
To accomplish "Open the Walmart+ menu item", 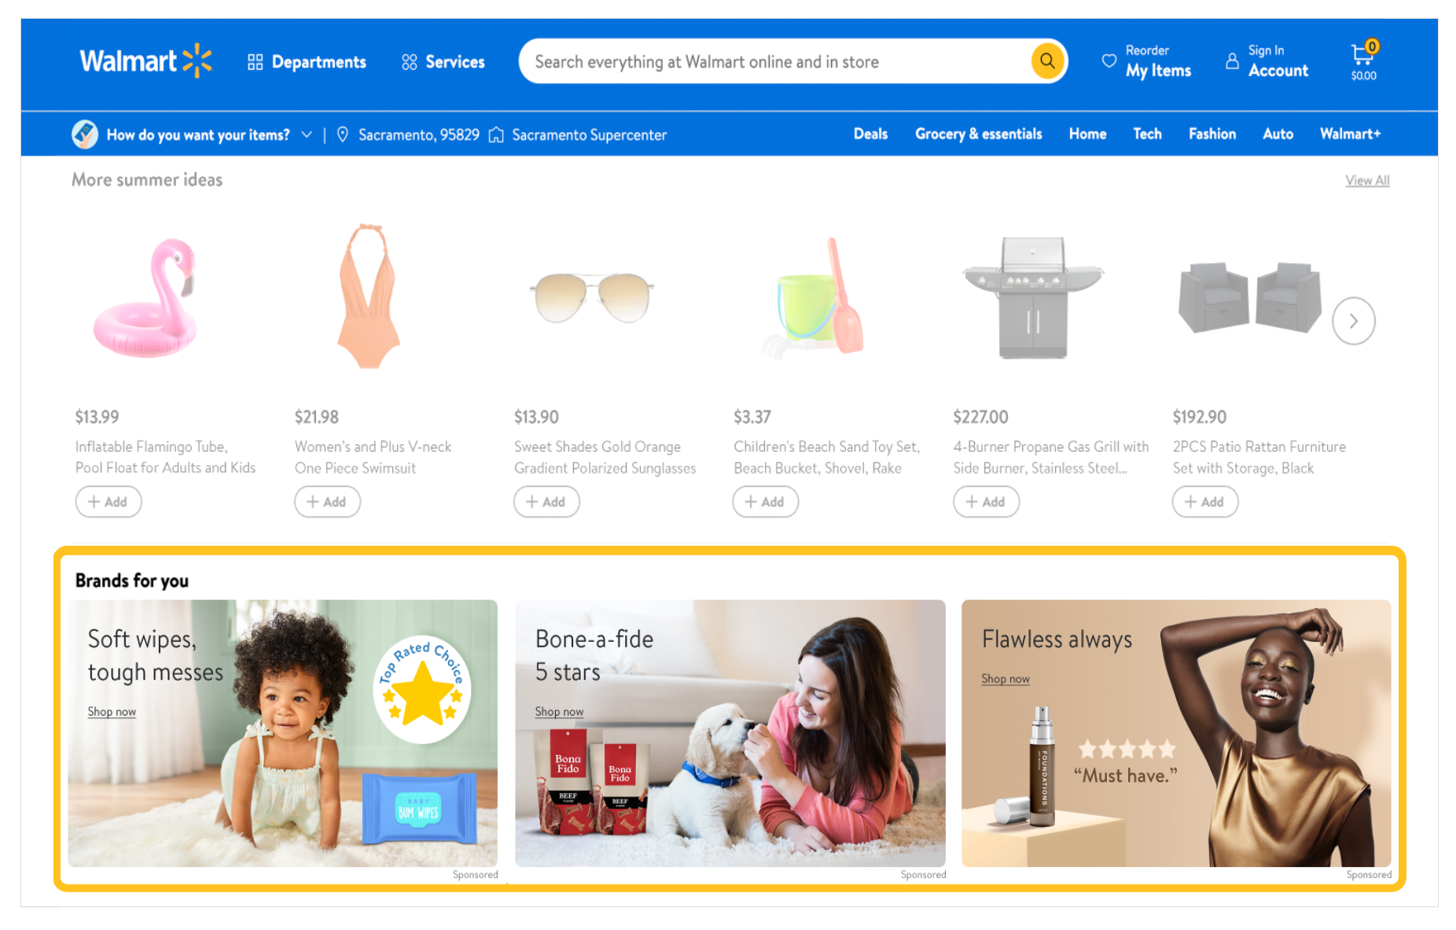I will 1350,134.
